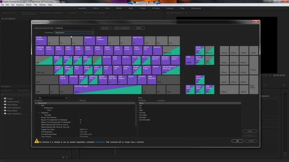Open the Window menu in menu bar
Viewport: 289px width, 162px height.
[x=42, y=5]
